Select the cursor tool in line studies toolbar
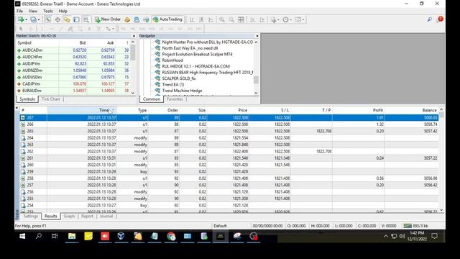 pyautogui.click(x=21, y=29)
